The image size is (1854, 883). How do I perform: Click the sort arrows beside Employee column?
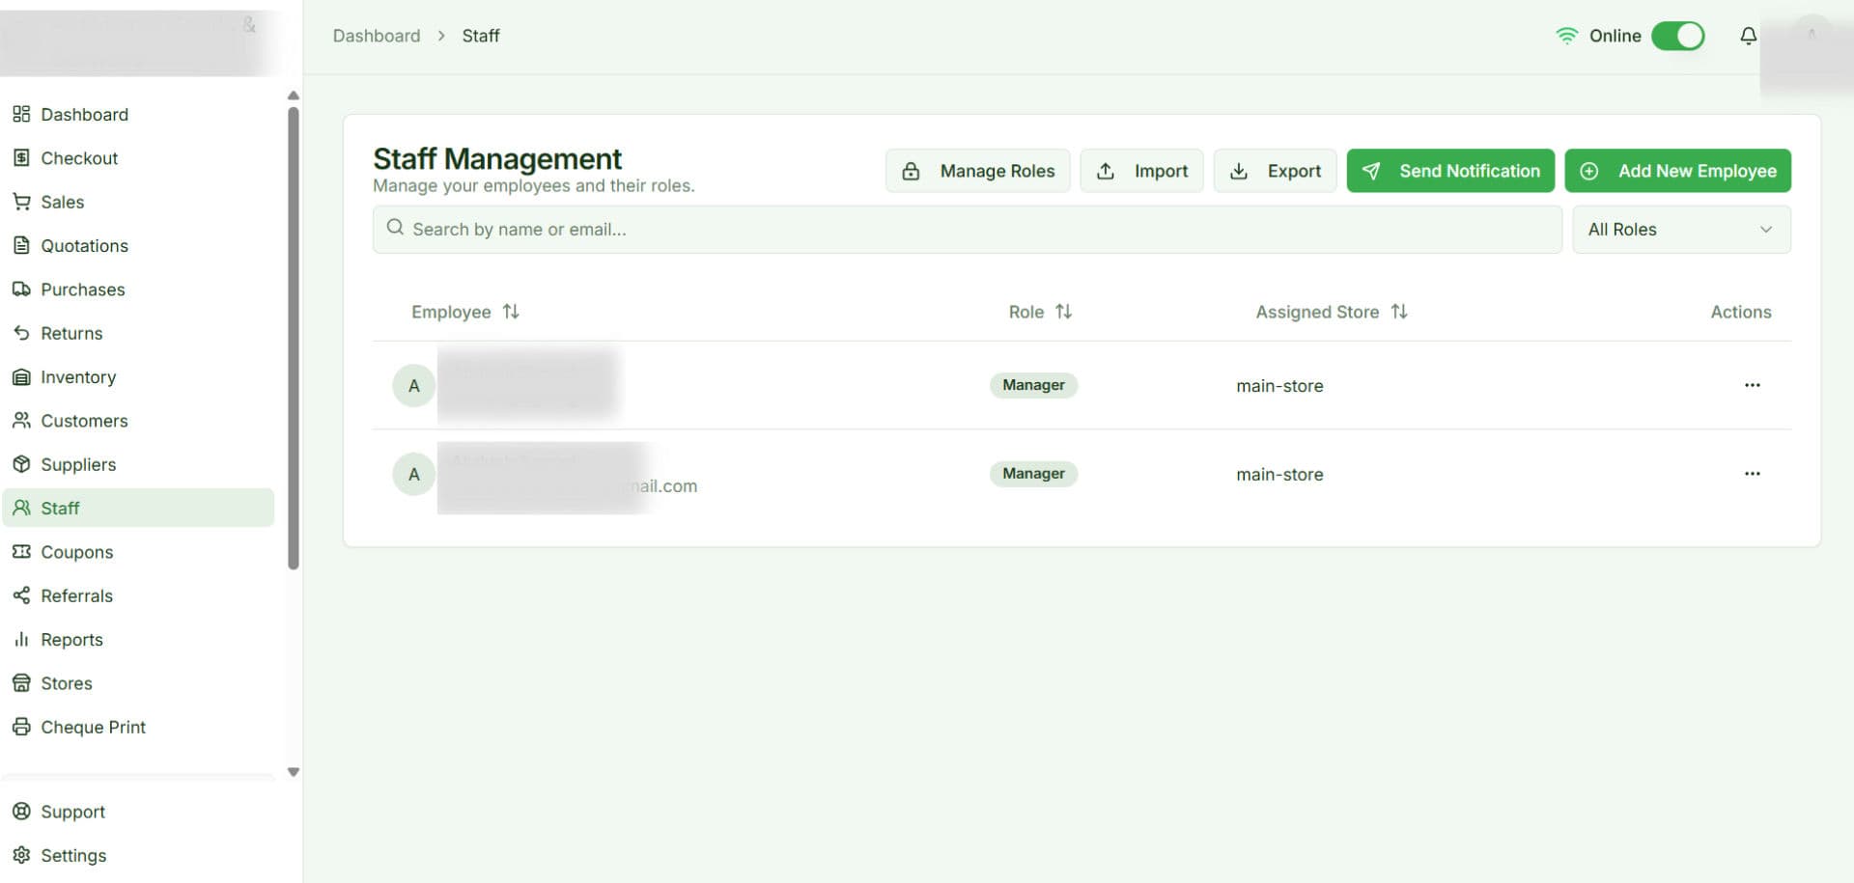point(511,312)
